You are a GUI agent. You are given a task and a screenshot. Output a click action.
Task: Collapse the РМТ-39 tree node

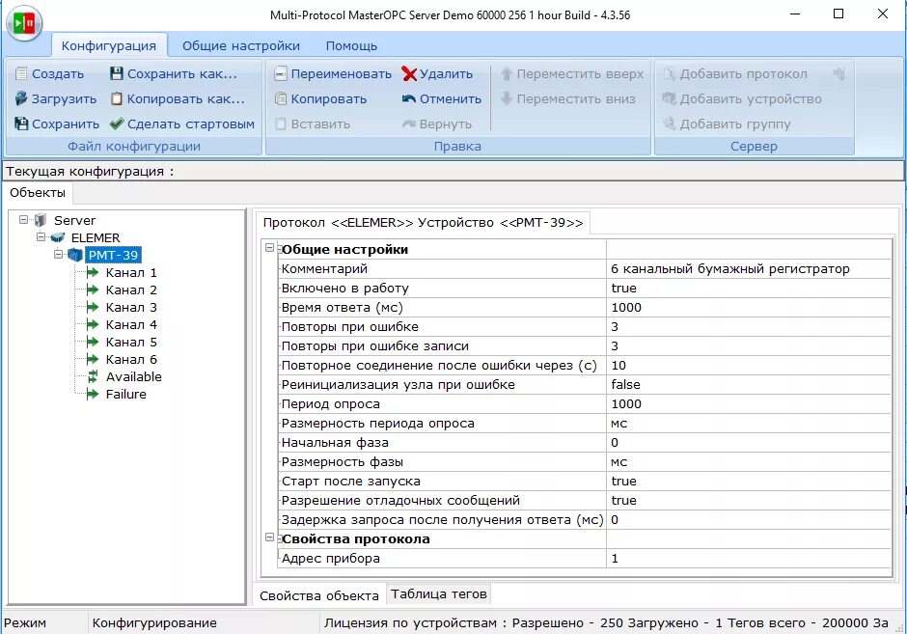point(58,254)
